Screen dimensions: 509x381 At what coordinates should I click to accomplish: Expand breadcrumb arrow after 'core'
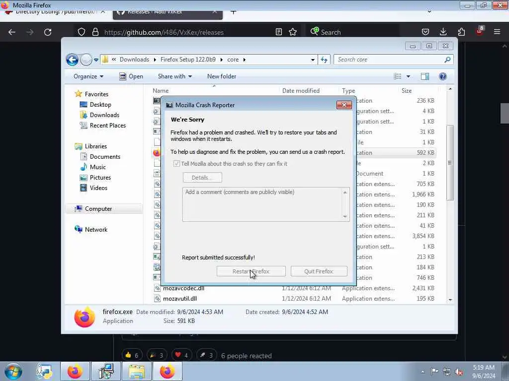pyautogui.click(x=245, y=60)
